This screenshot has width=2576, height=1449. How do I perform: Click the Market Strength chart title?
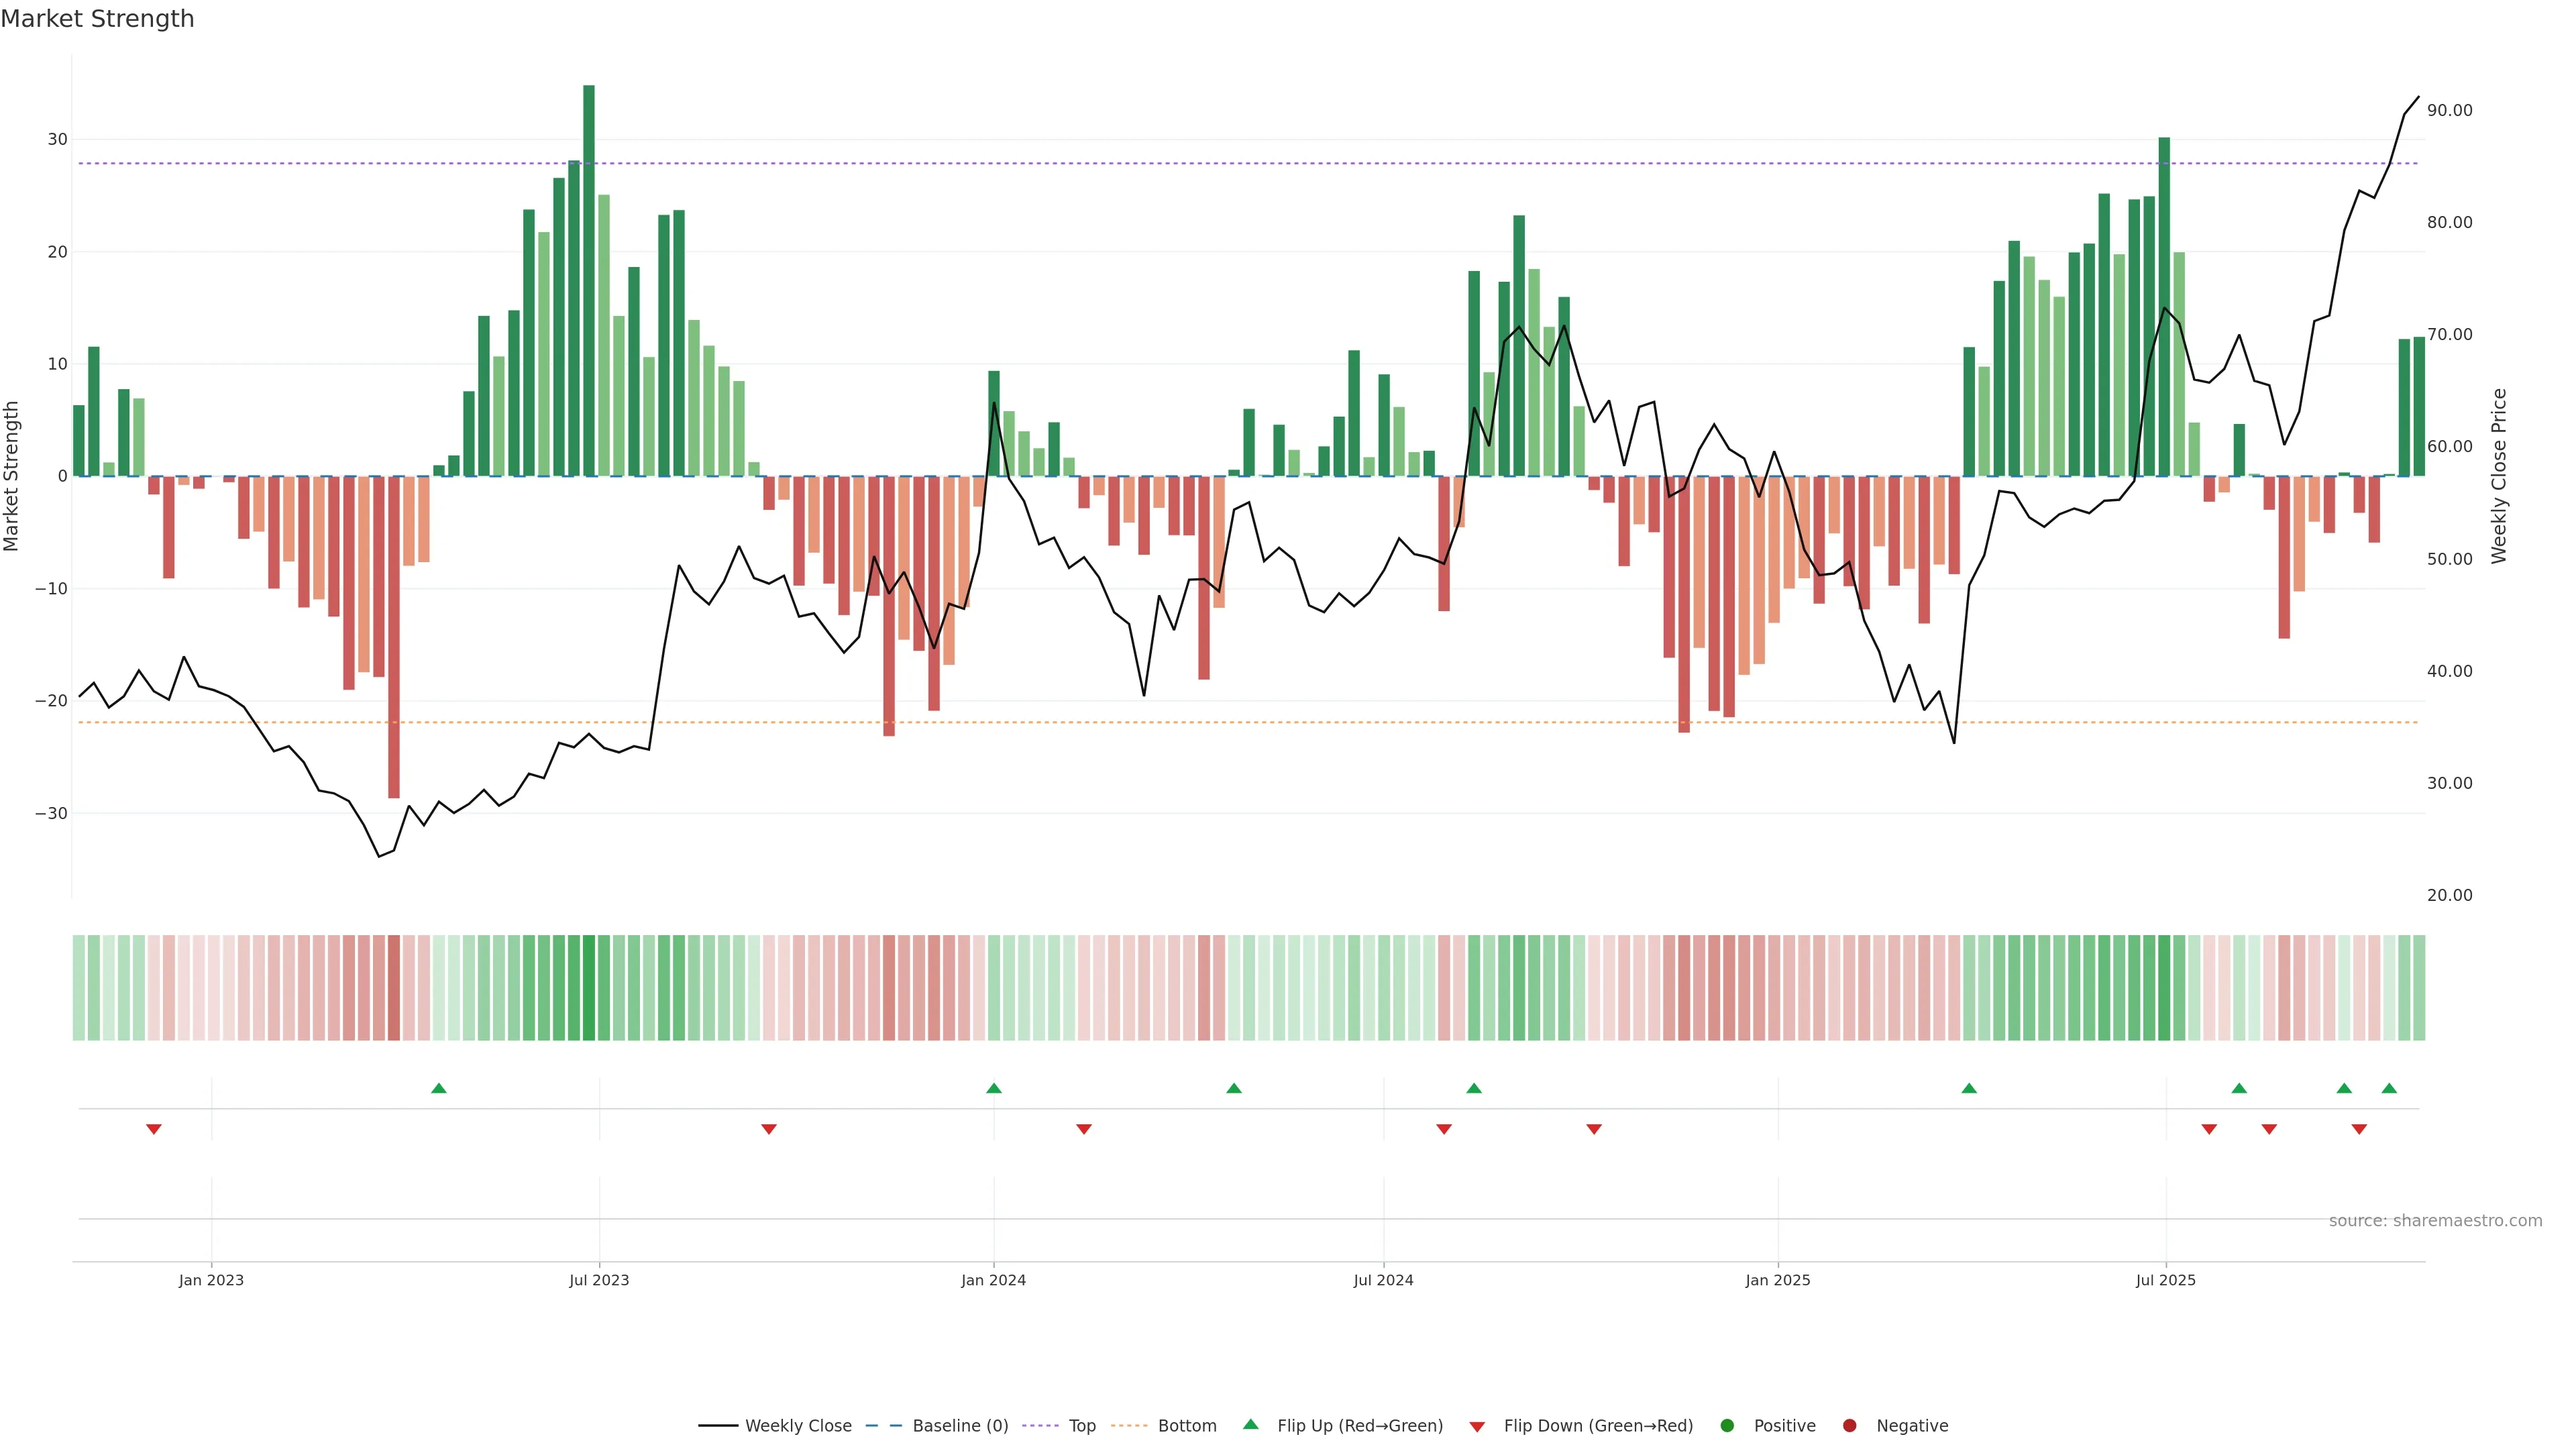[97, 19]
